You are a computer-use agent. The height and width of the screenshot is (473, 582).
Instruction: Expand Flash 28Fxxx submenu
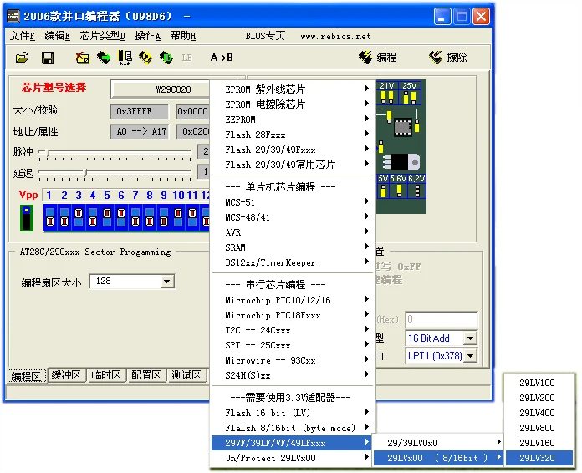[293, 135]
